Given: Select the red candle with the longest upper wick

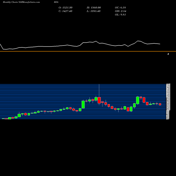Looking at the screenshot, I should pyautogui.click(x=99, y=100).
